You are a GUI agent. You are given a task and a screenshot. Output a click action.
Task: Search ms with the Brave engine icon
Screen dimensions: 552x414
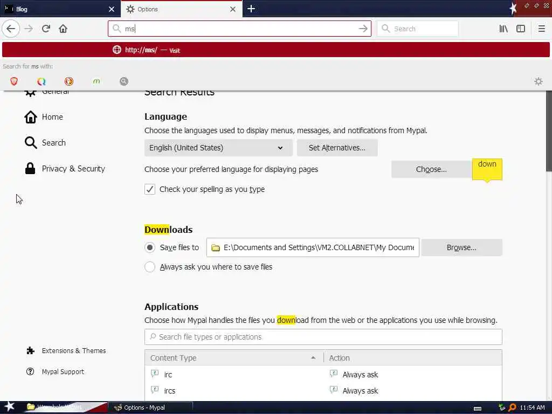coord(14,81)
